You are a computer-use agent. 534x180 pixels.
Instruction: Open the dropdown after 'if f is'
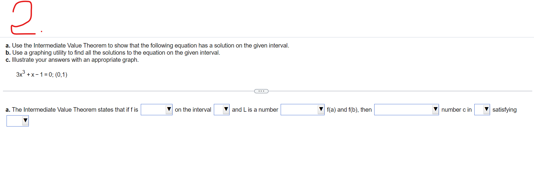tap(157, 109)
